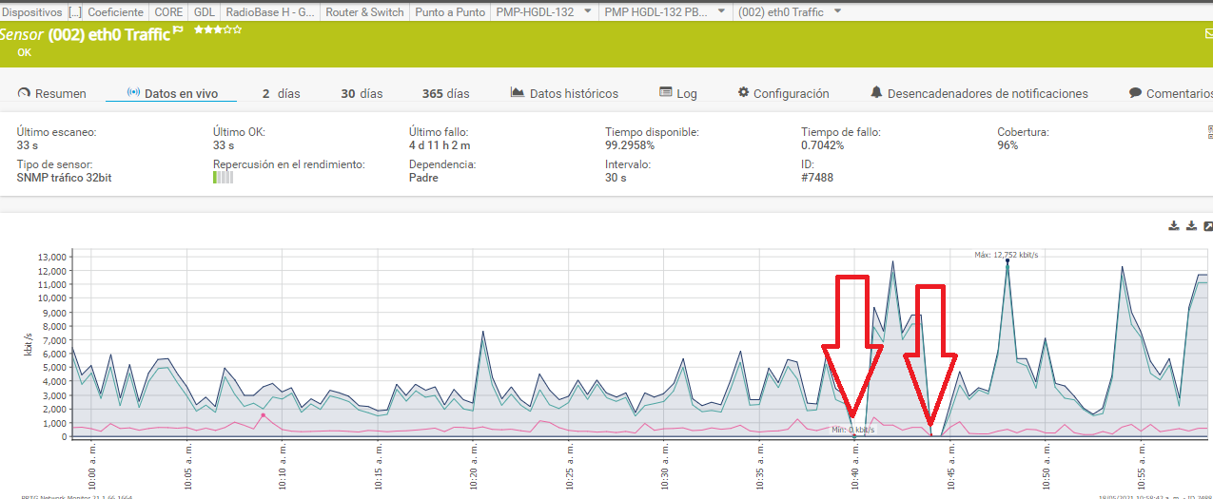
Task: Click the Router & Switch breadcrumb link
Action: [x=364, y=12]
